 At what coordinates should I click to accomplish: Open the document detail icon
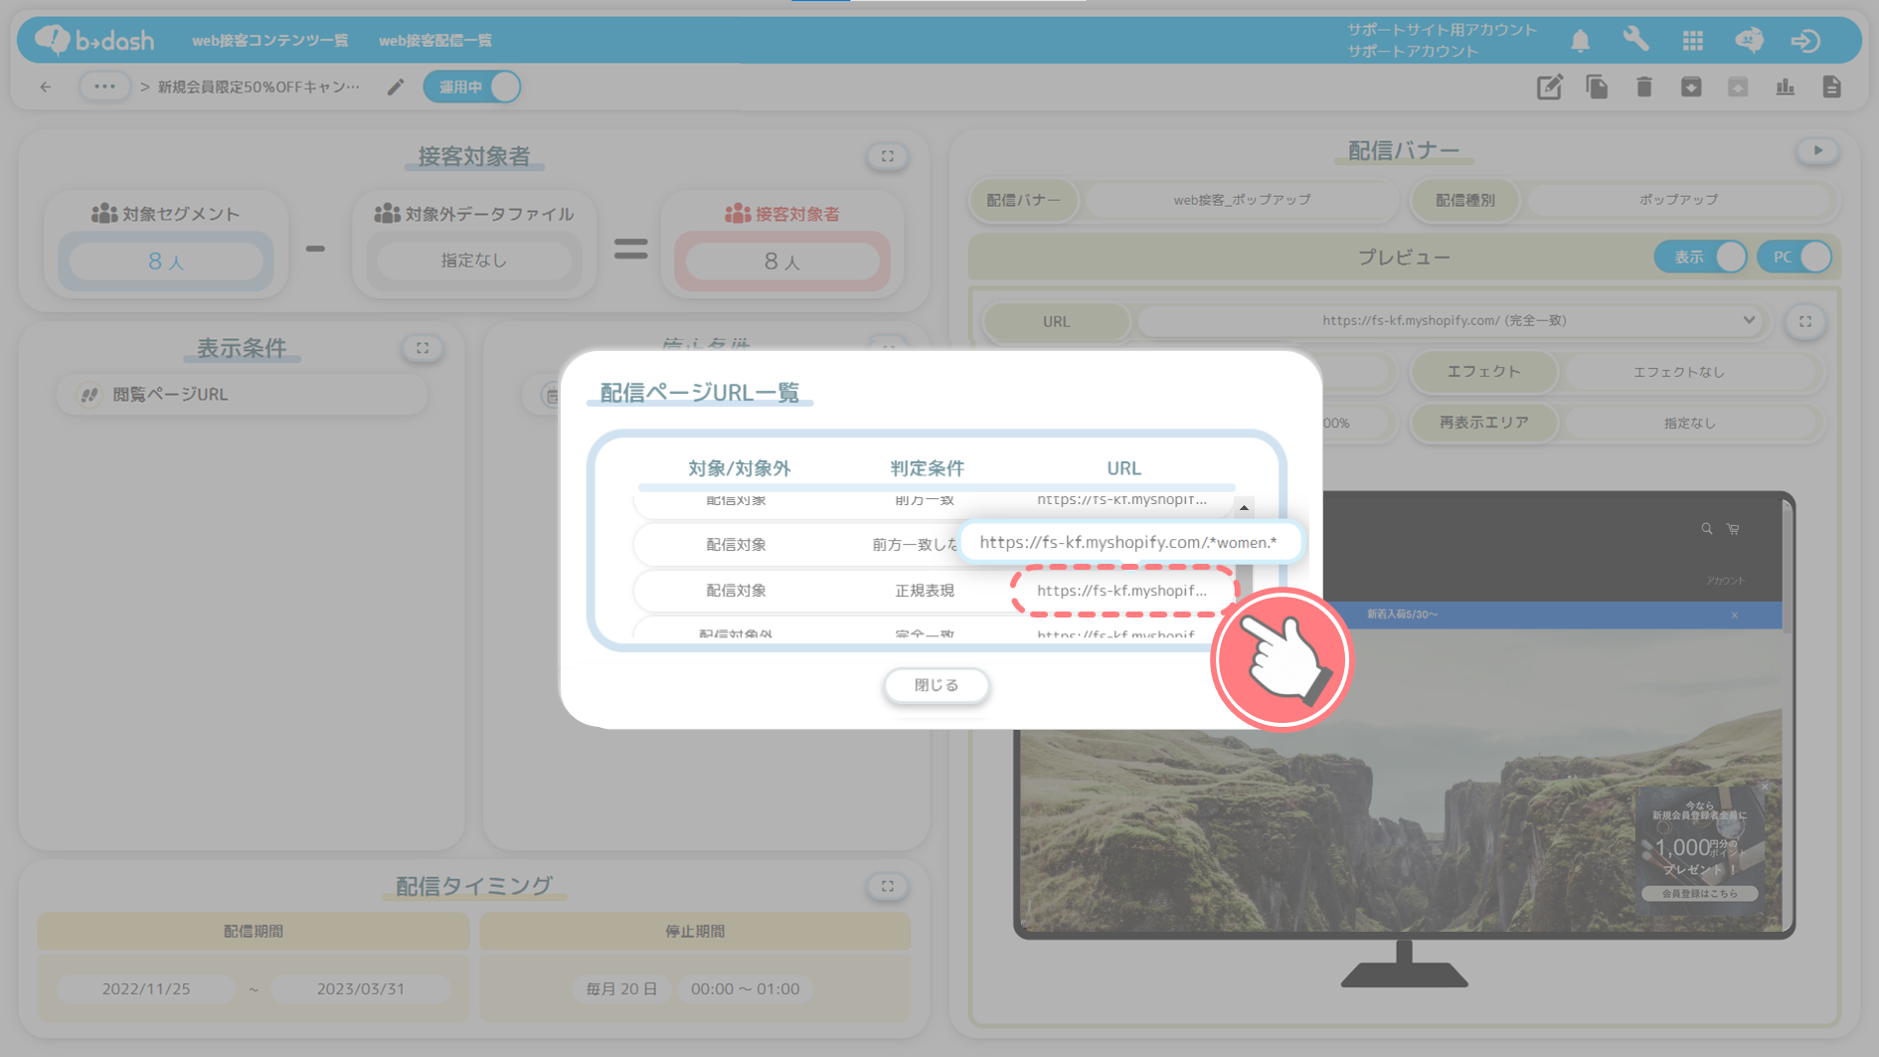[1832, 87]
